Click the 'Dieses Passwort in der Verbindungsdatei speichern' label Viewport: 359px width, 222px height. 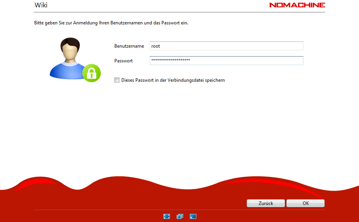click(173, 80)
